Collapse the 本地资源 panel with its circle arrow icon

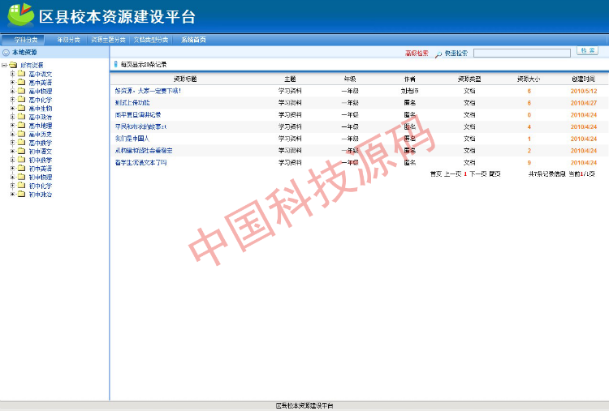(6, 53)
